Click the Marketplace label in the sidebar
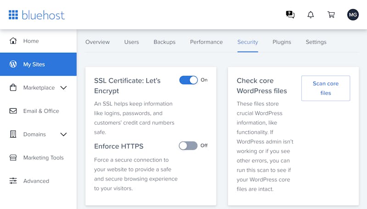 click(39, 88)
